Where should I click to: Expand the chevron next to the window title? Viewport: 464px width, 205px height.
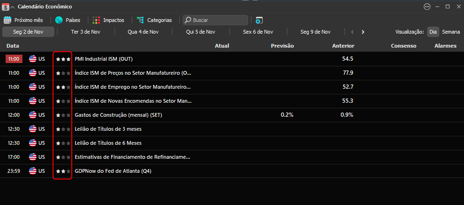(13, 7)
